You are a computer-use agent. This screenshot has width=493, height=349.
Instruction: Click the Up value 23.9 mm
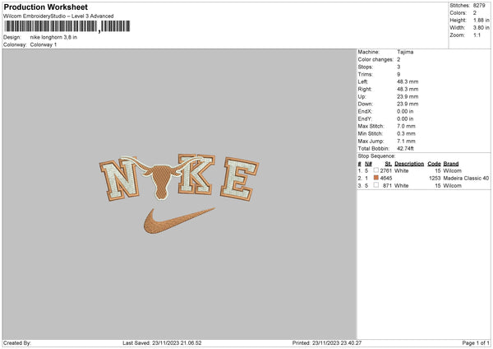tap(408, 96)
